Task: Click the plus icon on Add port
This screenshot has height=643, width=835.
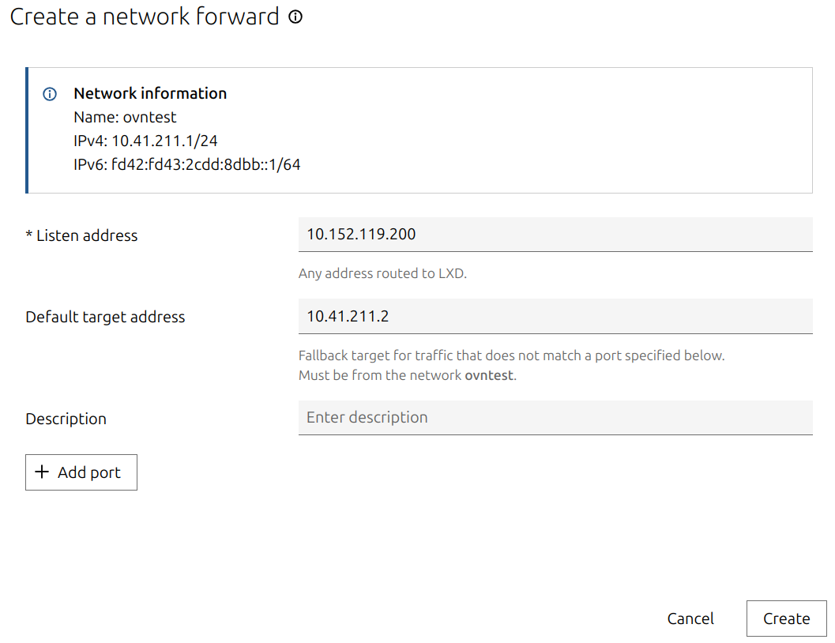Action: coord(42,472)
